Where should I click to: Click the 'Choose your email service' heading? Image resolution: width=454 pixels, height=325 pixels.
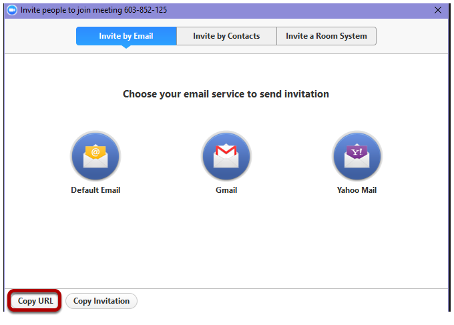pos(226,94)
